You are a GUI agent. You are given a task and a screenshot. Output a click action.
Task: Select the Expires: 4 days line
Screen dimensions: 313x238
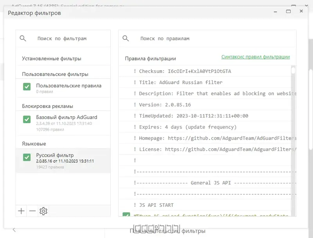tap(205, 127)
